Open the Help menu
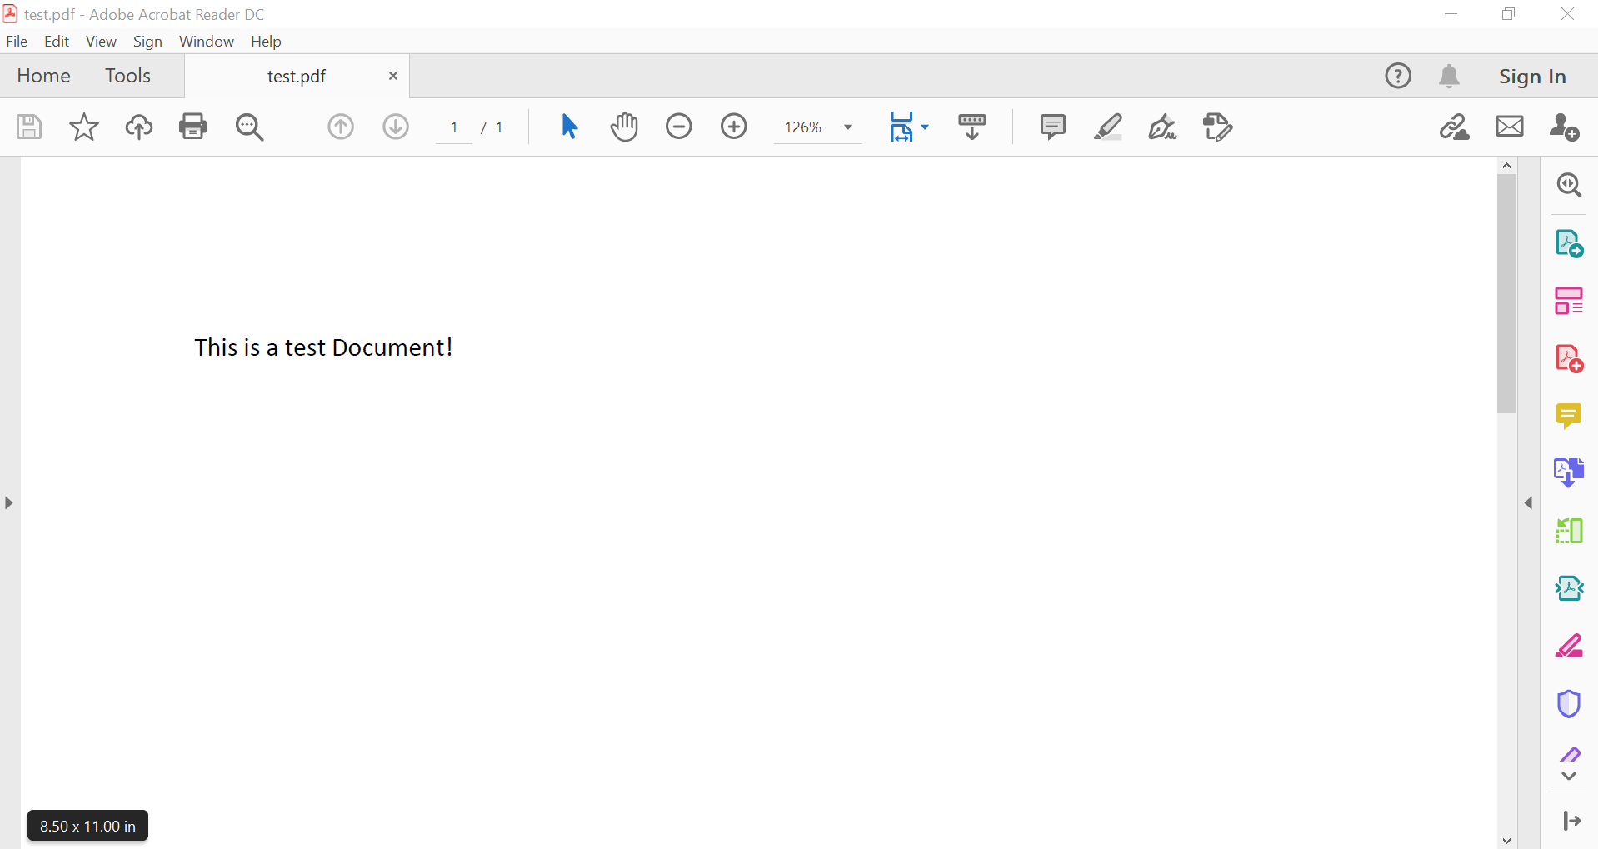The width and height of the screenshot is (1598, 849). click(x=266, y=41)
